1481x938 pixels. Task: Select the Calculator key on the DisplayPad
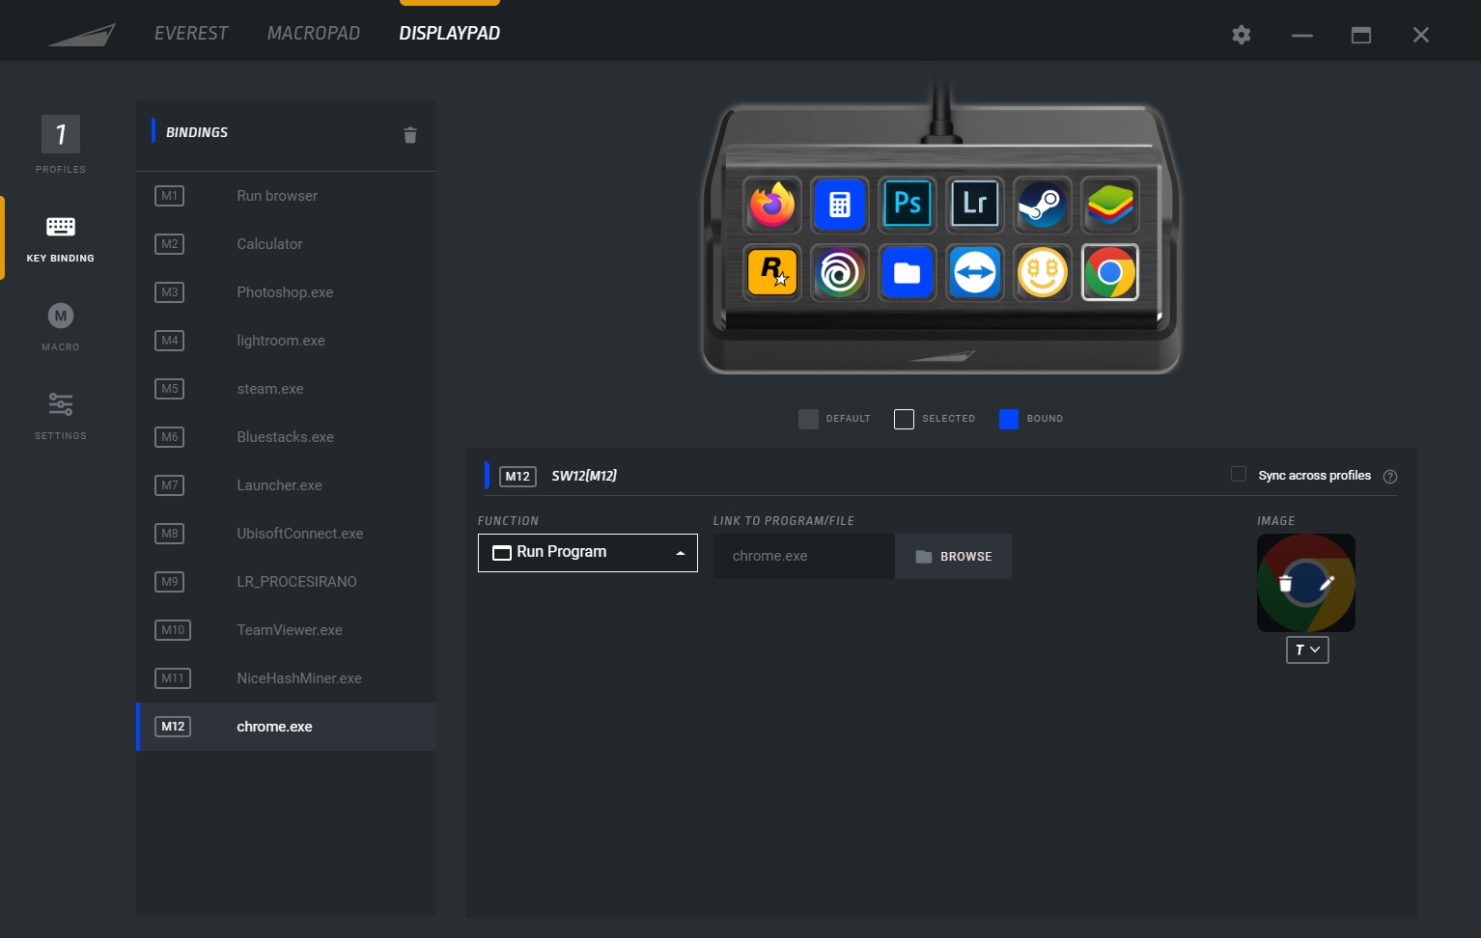pos(840,205)
